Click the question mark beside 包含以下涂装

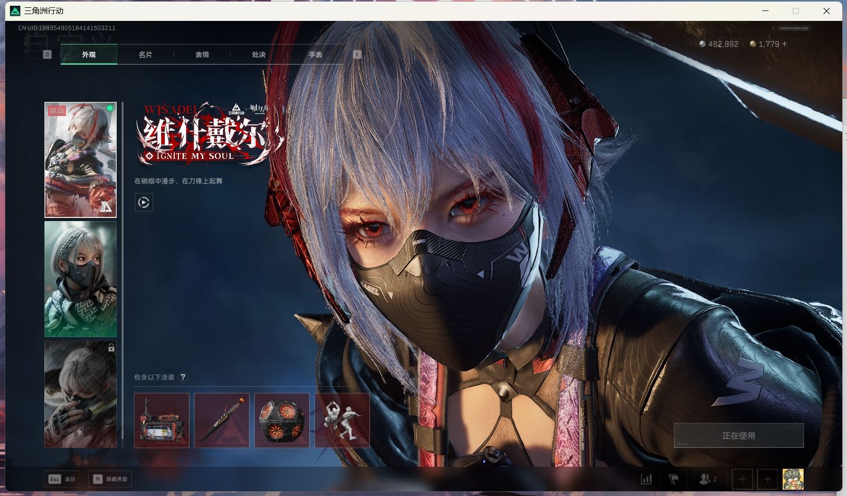click(183, 377)
